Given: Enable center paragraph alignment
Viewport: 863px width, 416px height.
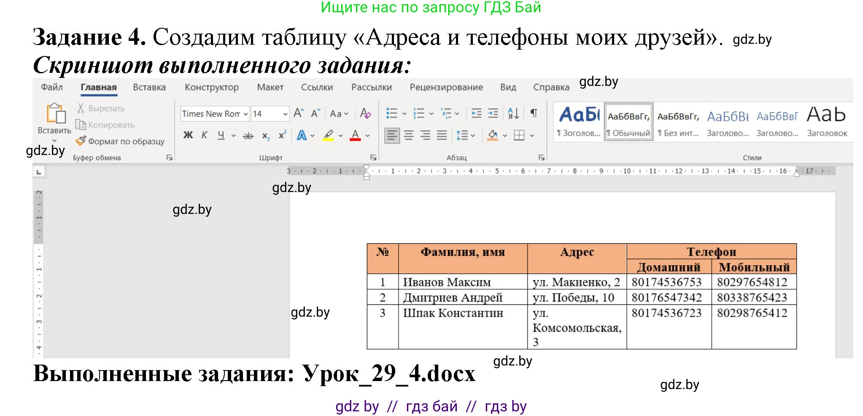Looking at the screenshot, I should [408, 136].
